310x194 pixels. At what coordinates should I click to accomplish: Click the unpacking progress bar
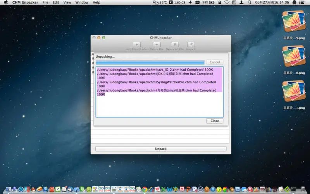(150, 62)
